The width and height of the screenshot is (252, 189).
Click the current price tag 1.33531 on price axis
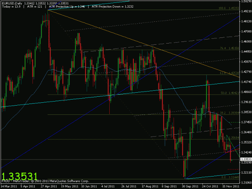click(x=246, y=159)
